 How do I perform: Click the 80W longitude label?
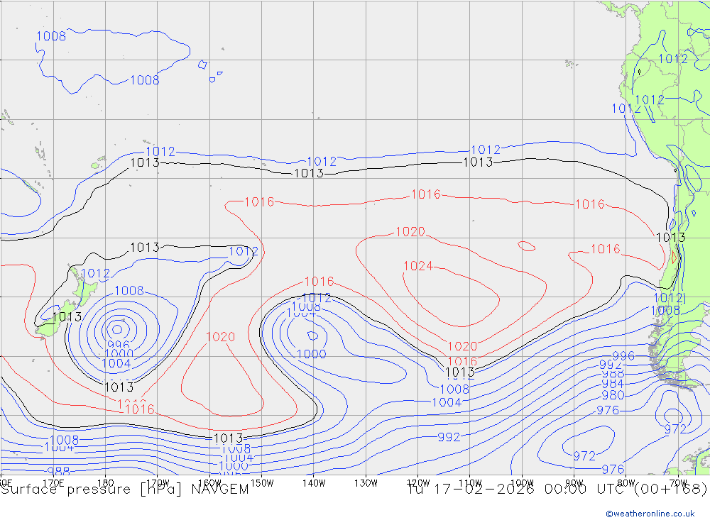(x=626, y=483)
